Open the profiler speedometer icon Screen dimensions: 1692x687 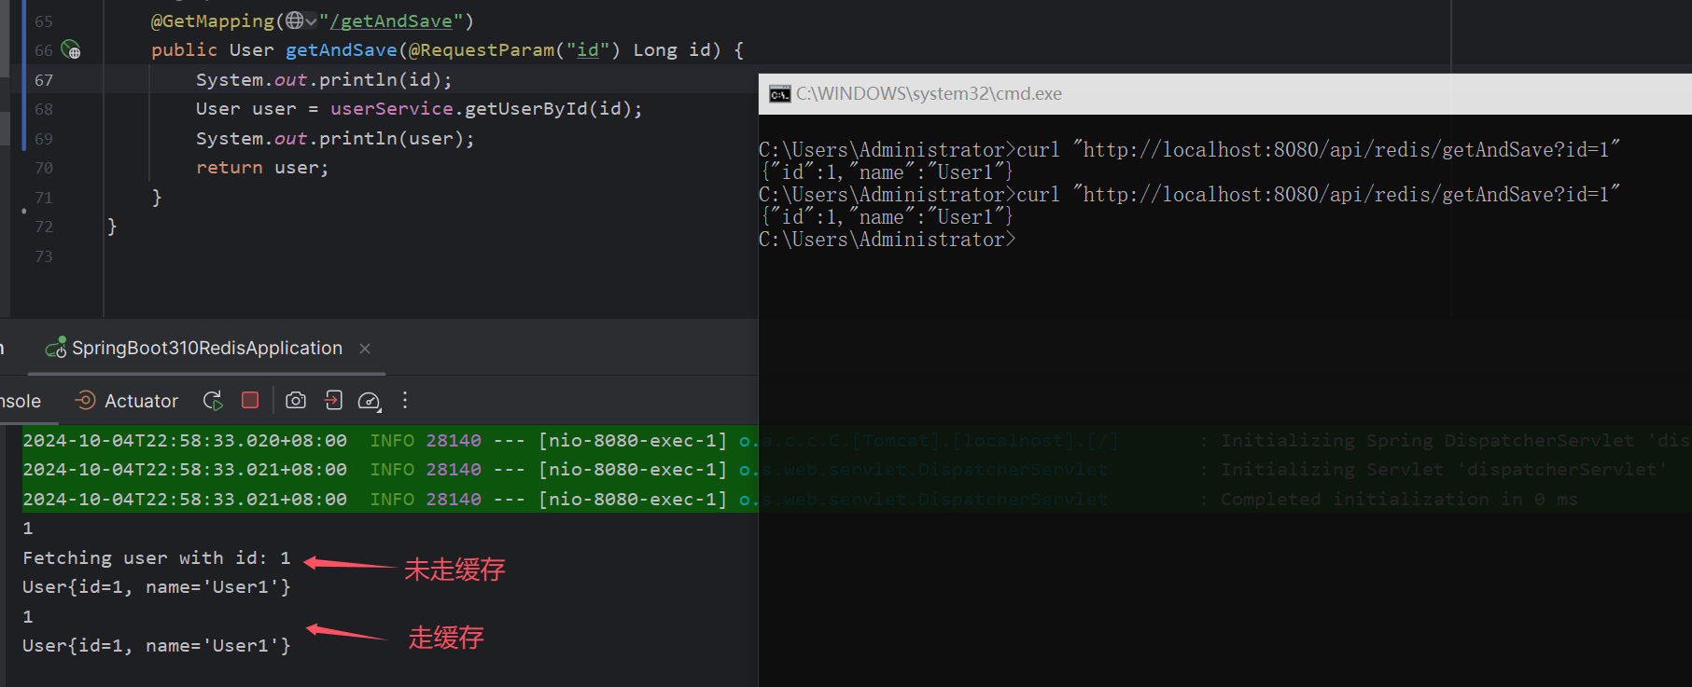click(370, 401)
